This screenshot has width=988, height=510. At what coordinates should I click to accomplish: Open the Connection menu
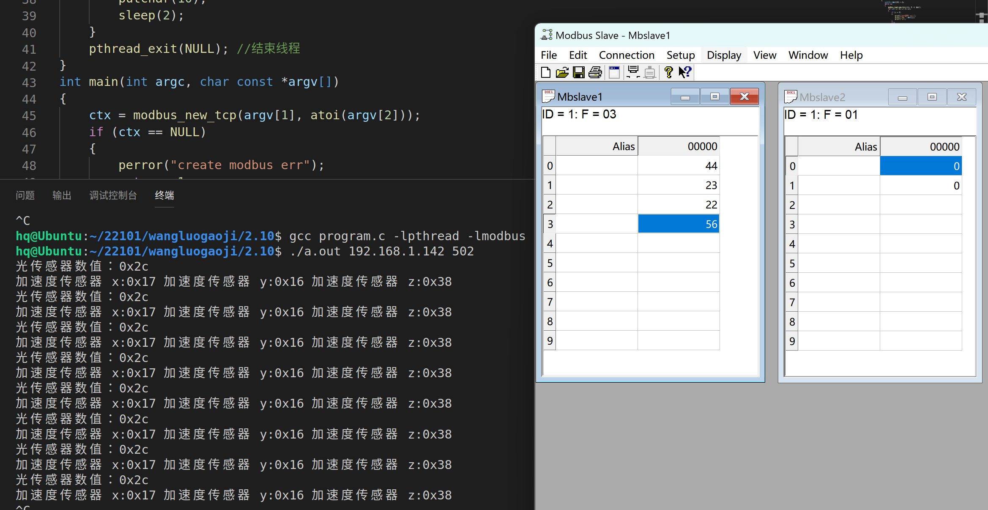coord(627,55)
